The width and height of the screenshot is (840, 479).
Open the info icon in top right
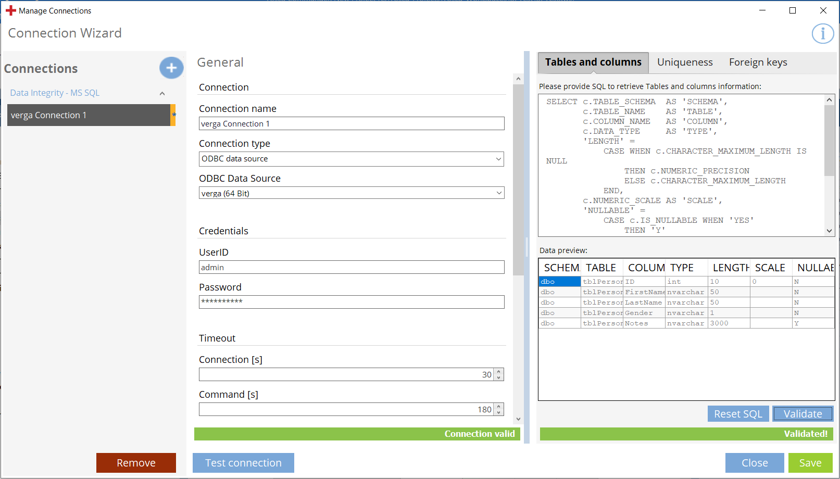pos(822,34)
